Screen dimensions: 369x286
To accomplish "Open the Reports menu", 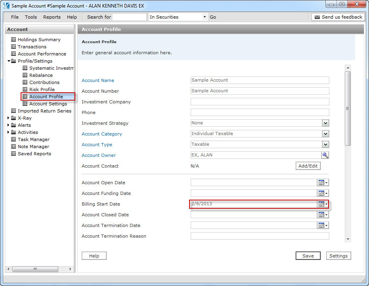I will click(52, 17).
